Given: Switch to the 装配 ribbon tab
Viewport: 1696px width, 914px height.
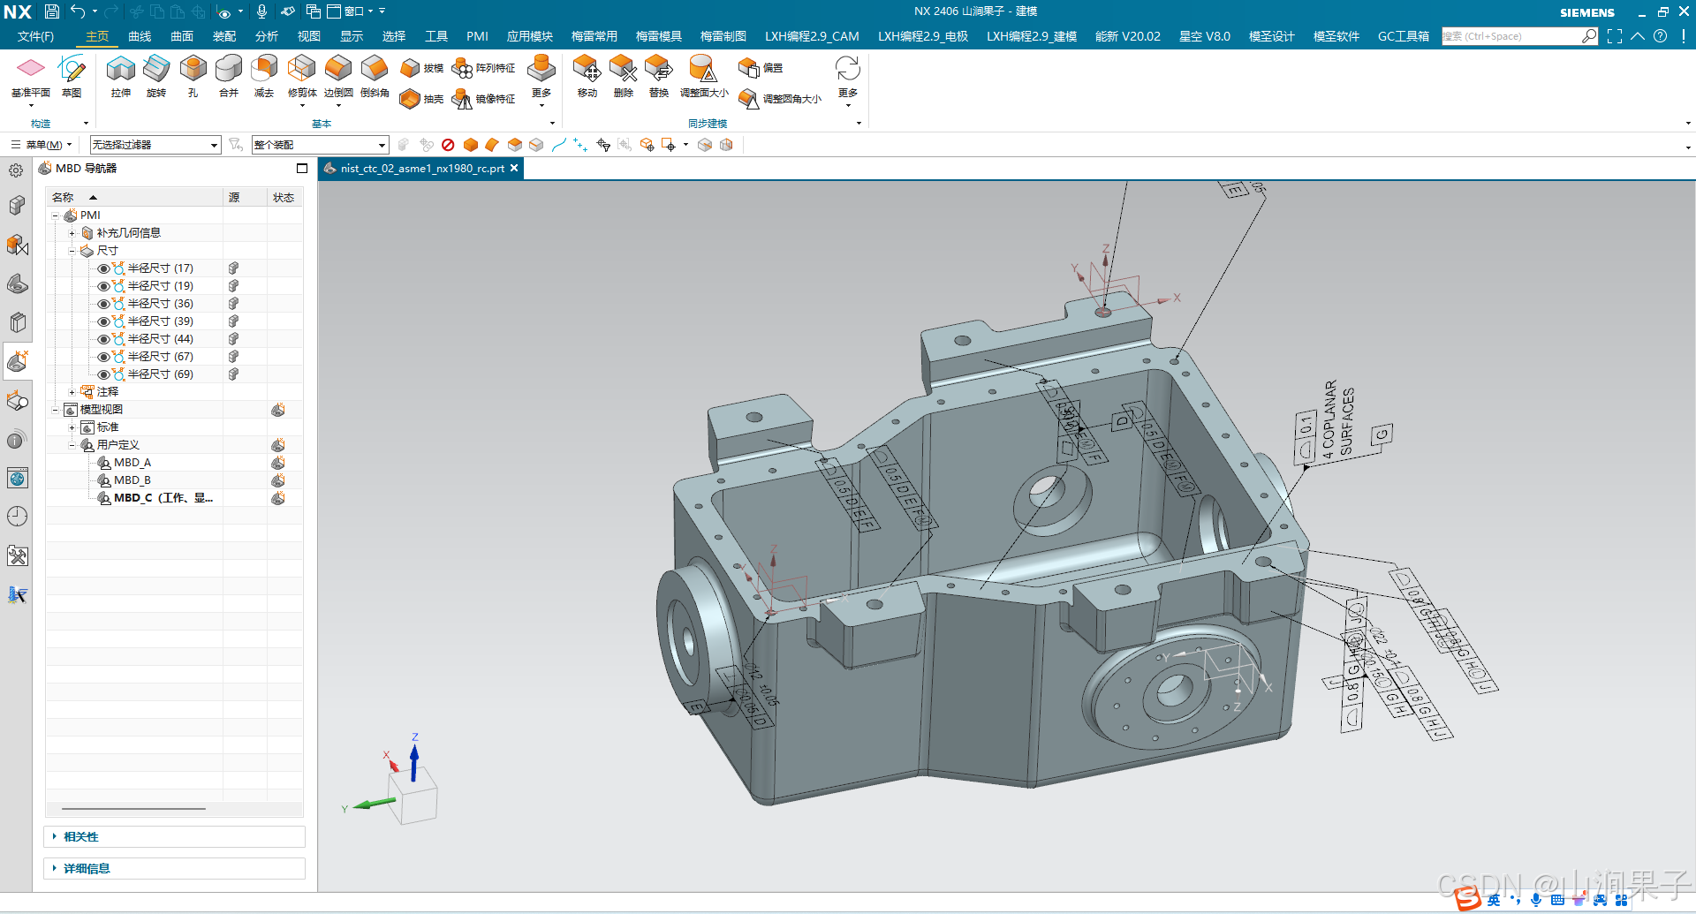Looking at the screenshot, I should pyautogui.click(x=224, y=36).
